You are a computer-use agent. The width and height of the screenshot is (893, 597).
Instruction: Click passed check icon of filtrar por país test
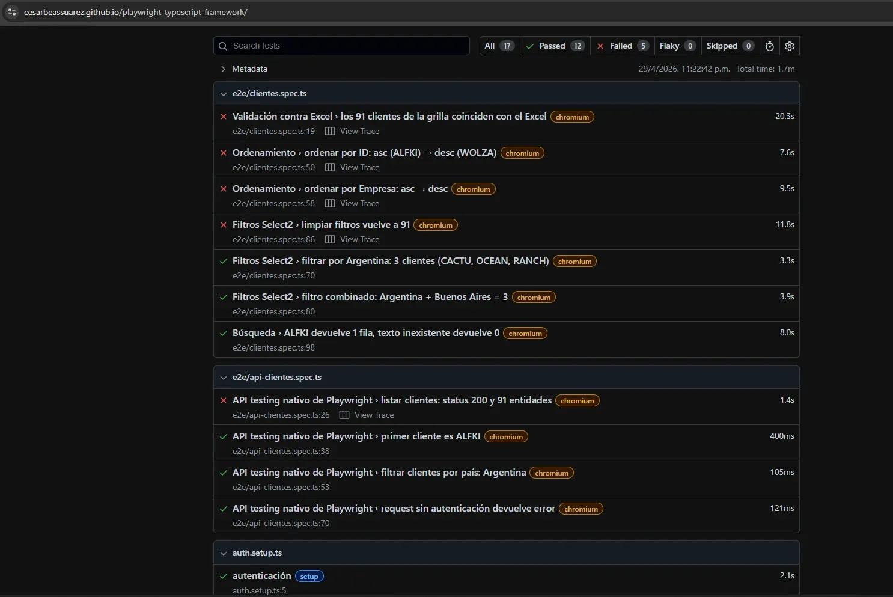224,473
